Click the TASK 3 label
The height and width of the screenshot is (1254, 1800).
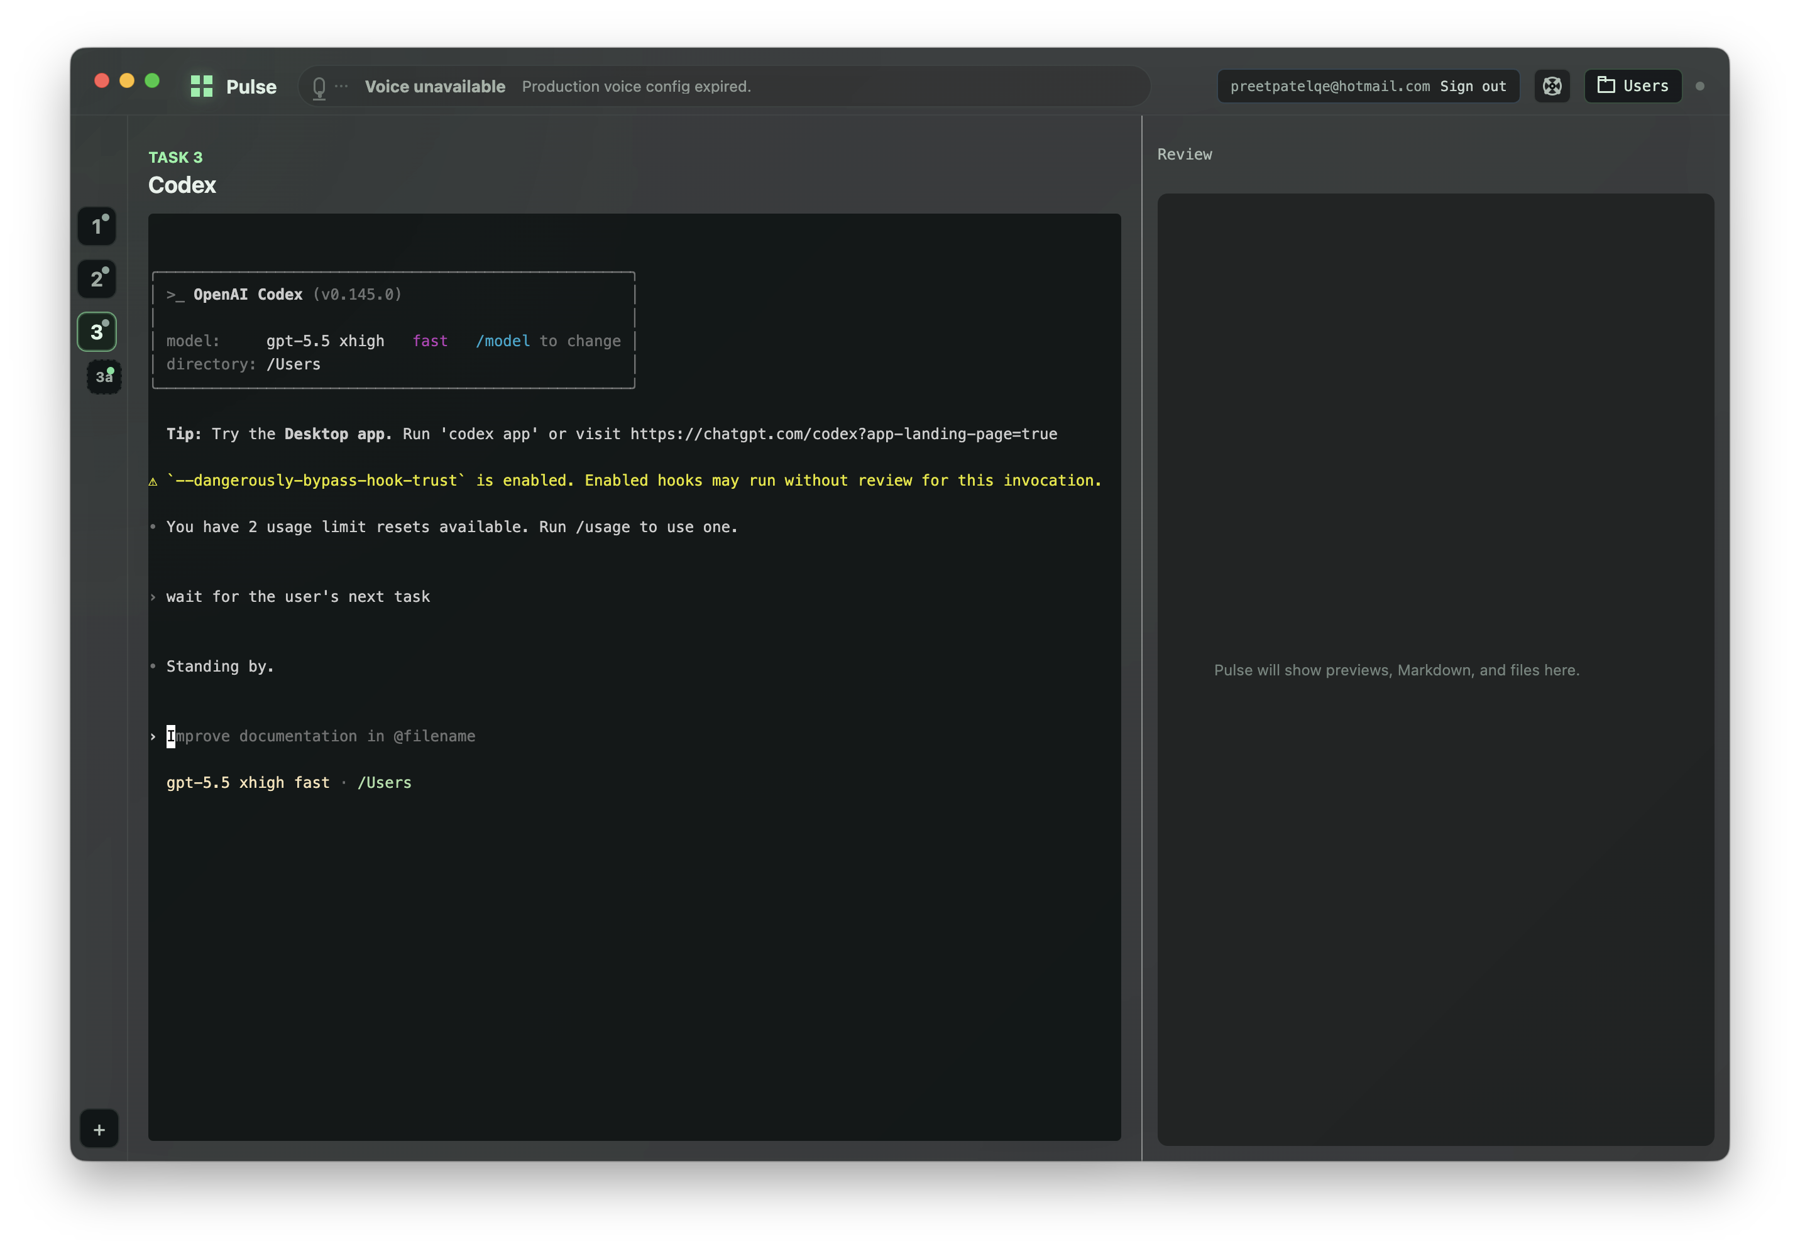coord(175,158)
